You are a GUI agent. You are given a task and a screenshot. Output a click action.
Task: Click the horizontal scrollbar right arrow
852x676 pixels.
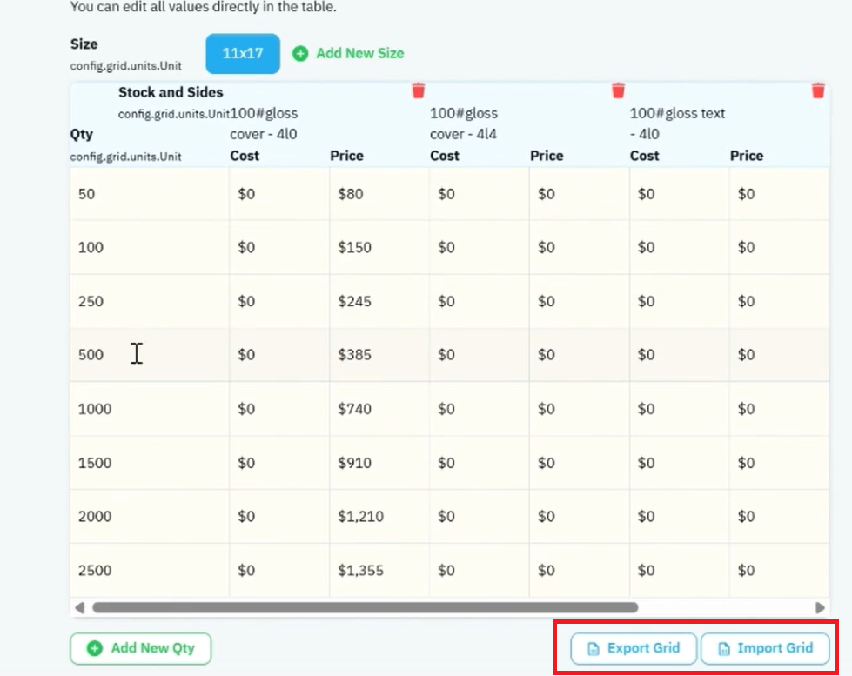click(820, 607)
